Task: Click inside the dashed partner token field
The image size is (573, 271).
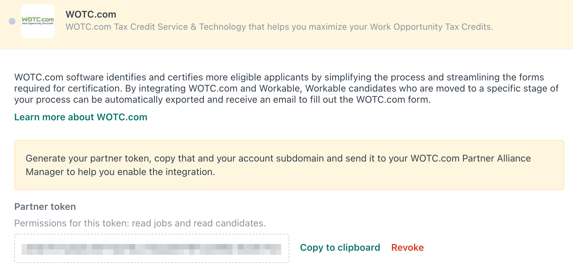Action: [152, 248]
